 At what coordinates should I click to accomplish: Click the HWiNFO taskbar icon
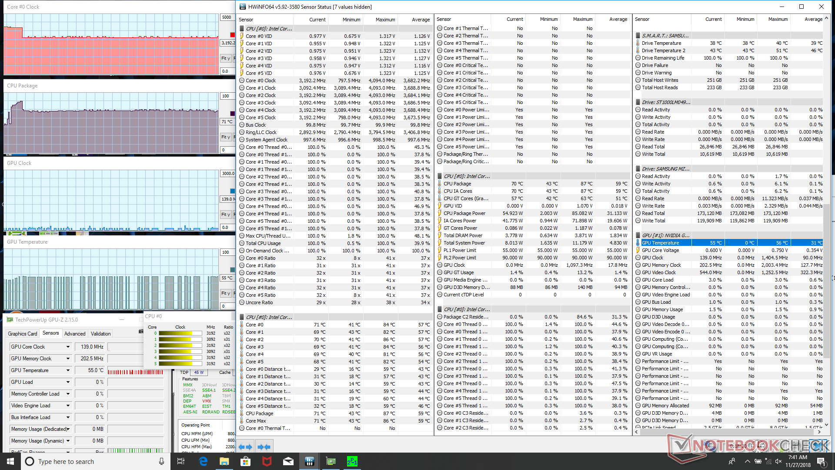[310, 461]
